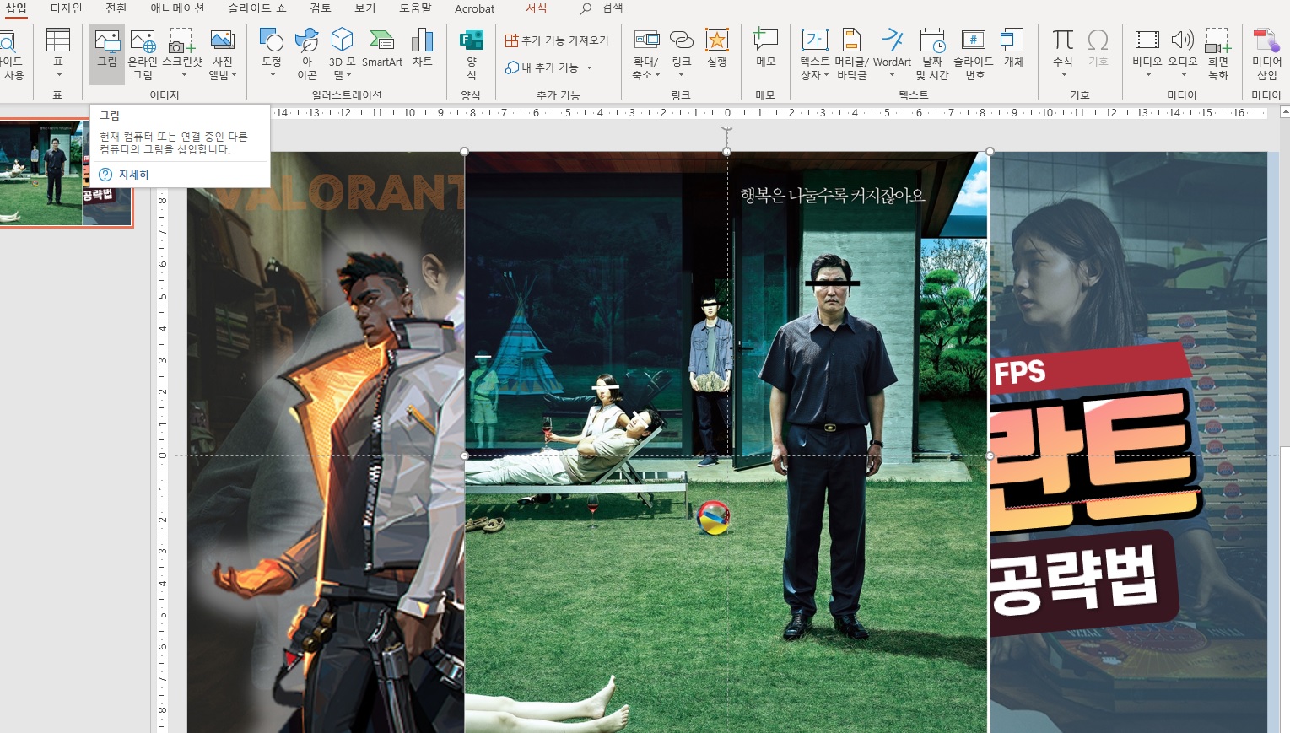Select the slide thumbnail in the left panel
Screen dimensions: 1290x733
click(x=66, y=173)
